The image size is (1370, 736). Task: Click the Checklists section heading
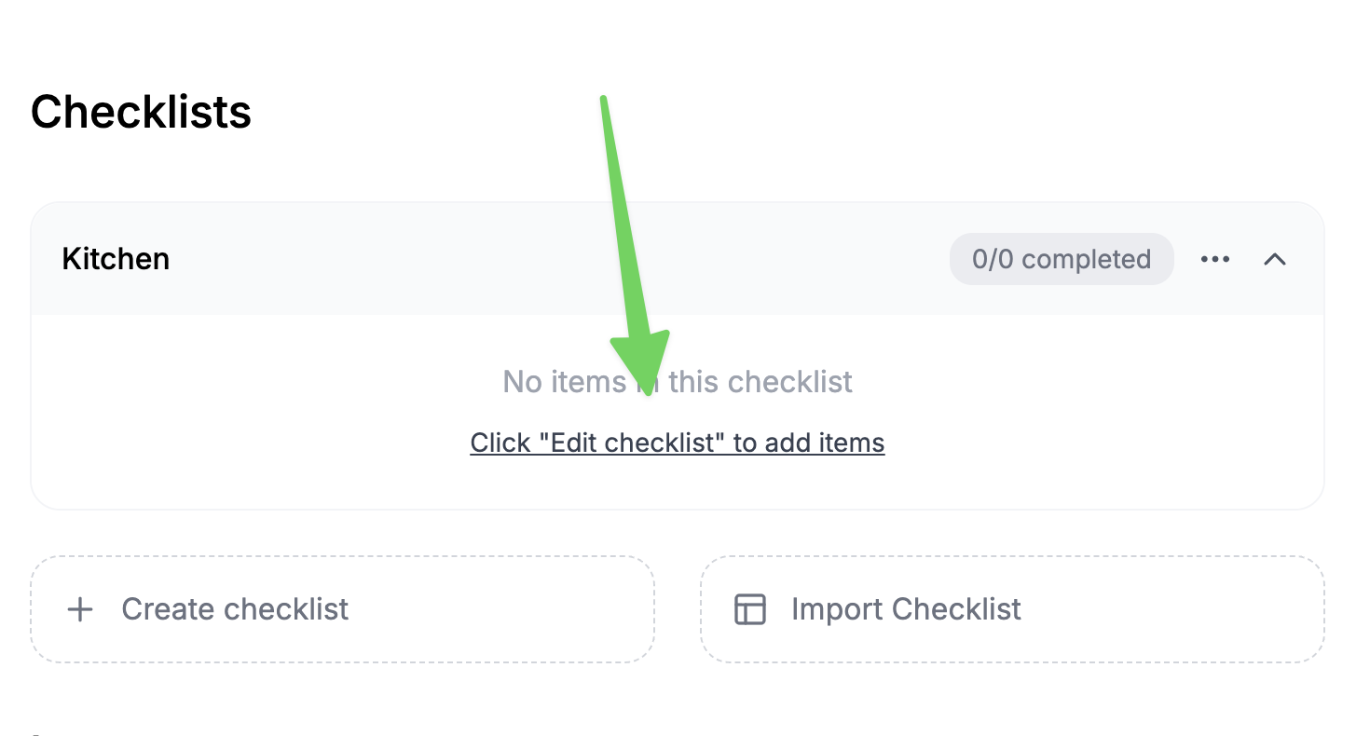(141, 113)
